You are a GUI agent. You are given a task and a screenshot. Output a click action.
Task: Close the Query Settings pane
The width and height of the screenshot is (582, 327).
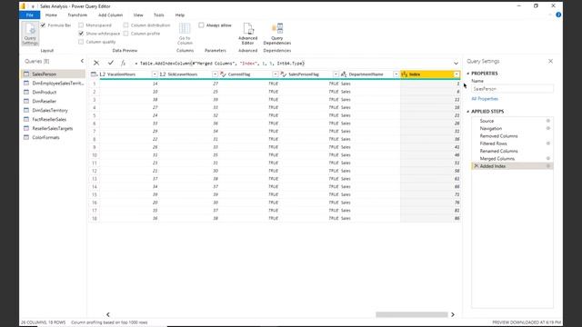[x=550, y=61]
